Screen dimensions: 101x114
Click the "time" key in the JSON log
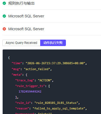(x=17, y=63)
